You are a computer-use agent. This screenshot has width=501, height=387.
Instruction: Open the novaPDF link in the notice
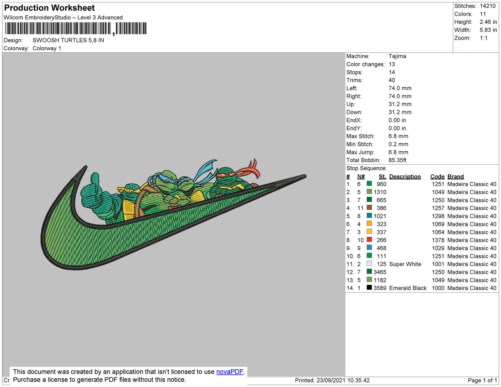coord(230,372)
